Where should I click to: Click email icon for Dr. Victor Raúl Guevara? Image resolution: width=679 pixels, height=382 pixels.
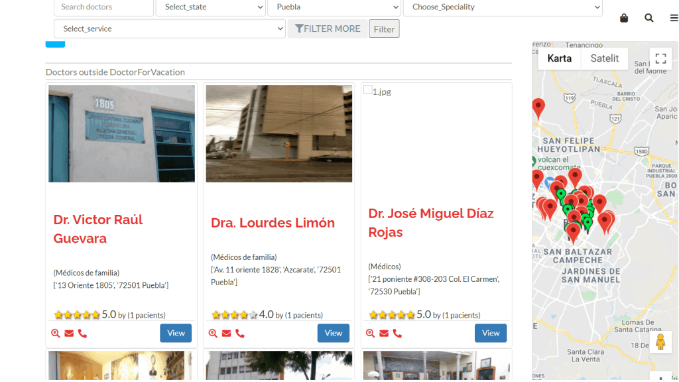click(69, 334)
